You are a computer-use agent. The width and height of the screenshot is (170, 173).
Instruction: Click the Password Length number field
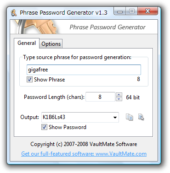coord(100,97)
